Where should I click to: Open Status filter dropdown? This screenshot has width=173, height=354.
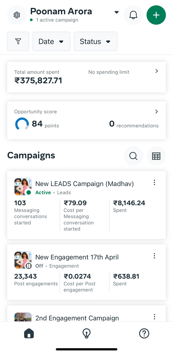95,41
